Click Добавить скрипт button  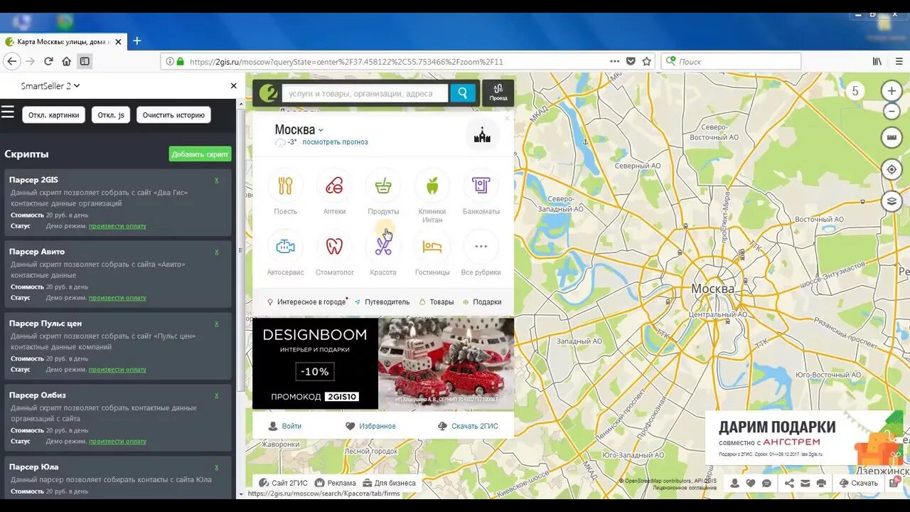200,154
